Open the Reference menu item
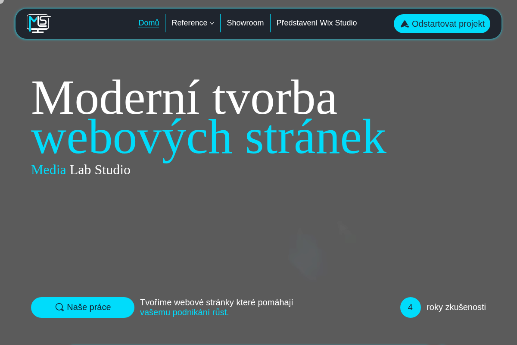 pyautogui.click(x=190, y=23)
